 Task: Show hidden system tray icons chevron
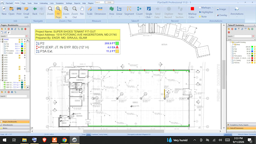tap(195, 140)
